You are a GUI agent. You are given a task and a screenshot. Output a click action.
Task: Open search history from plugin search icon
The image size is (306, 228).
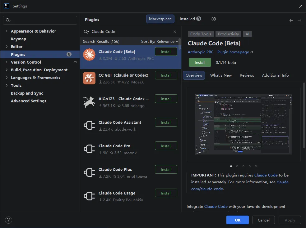pos(86,32)
